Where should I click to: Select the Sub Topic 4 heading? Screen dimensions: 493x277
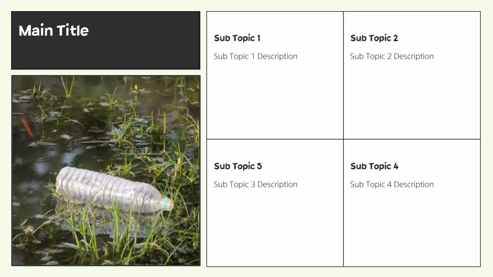tap(374, 166)
